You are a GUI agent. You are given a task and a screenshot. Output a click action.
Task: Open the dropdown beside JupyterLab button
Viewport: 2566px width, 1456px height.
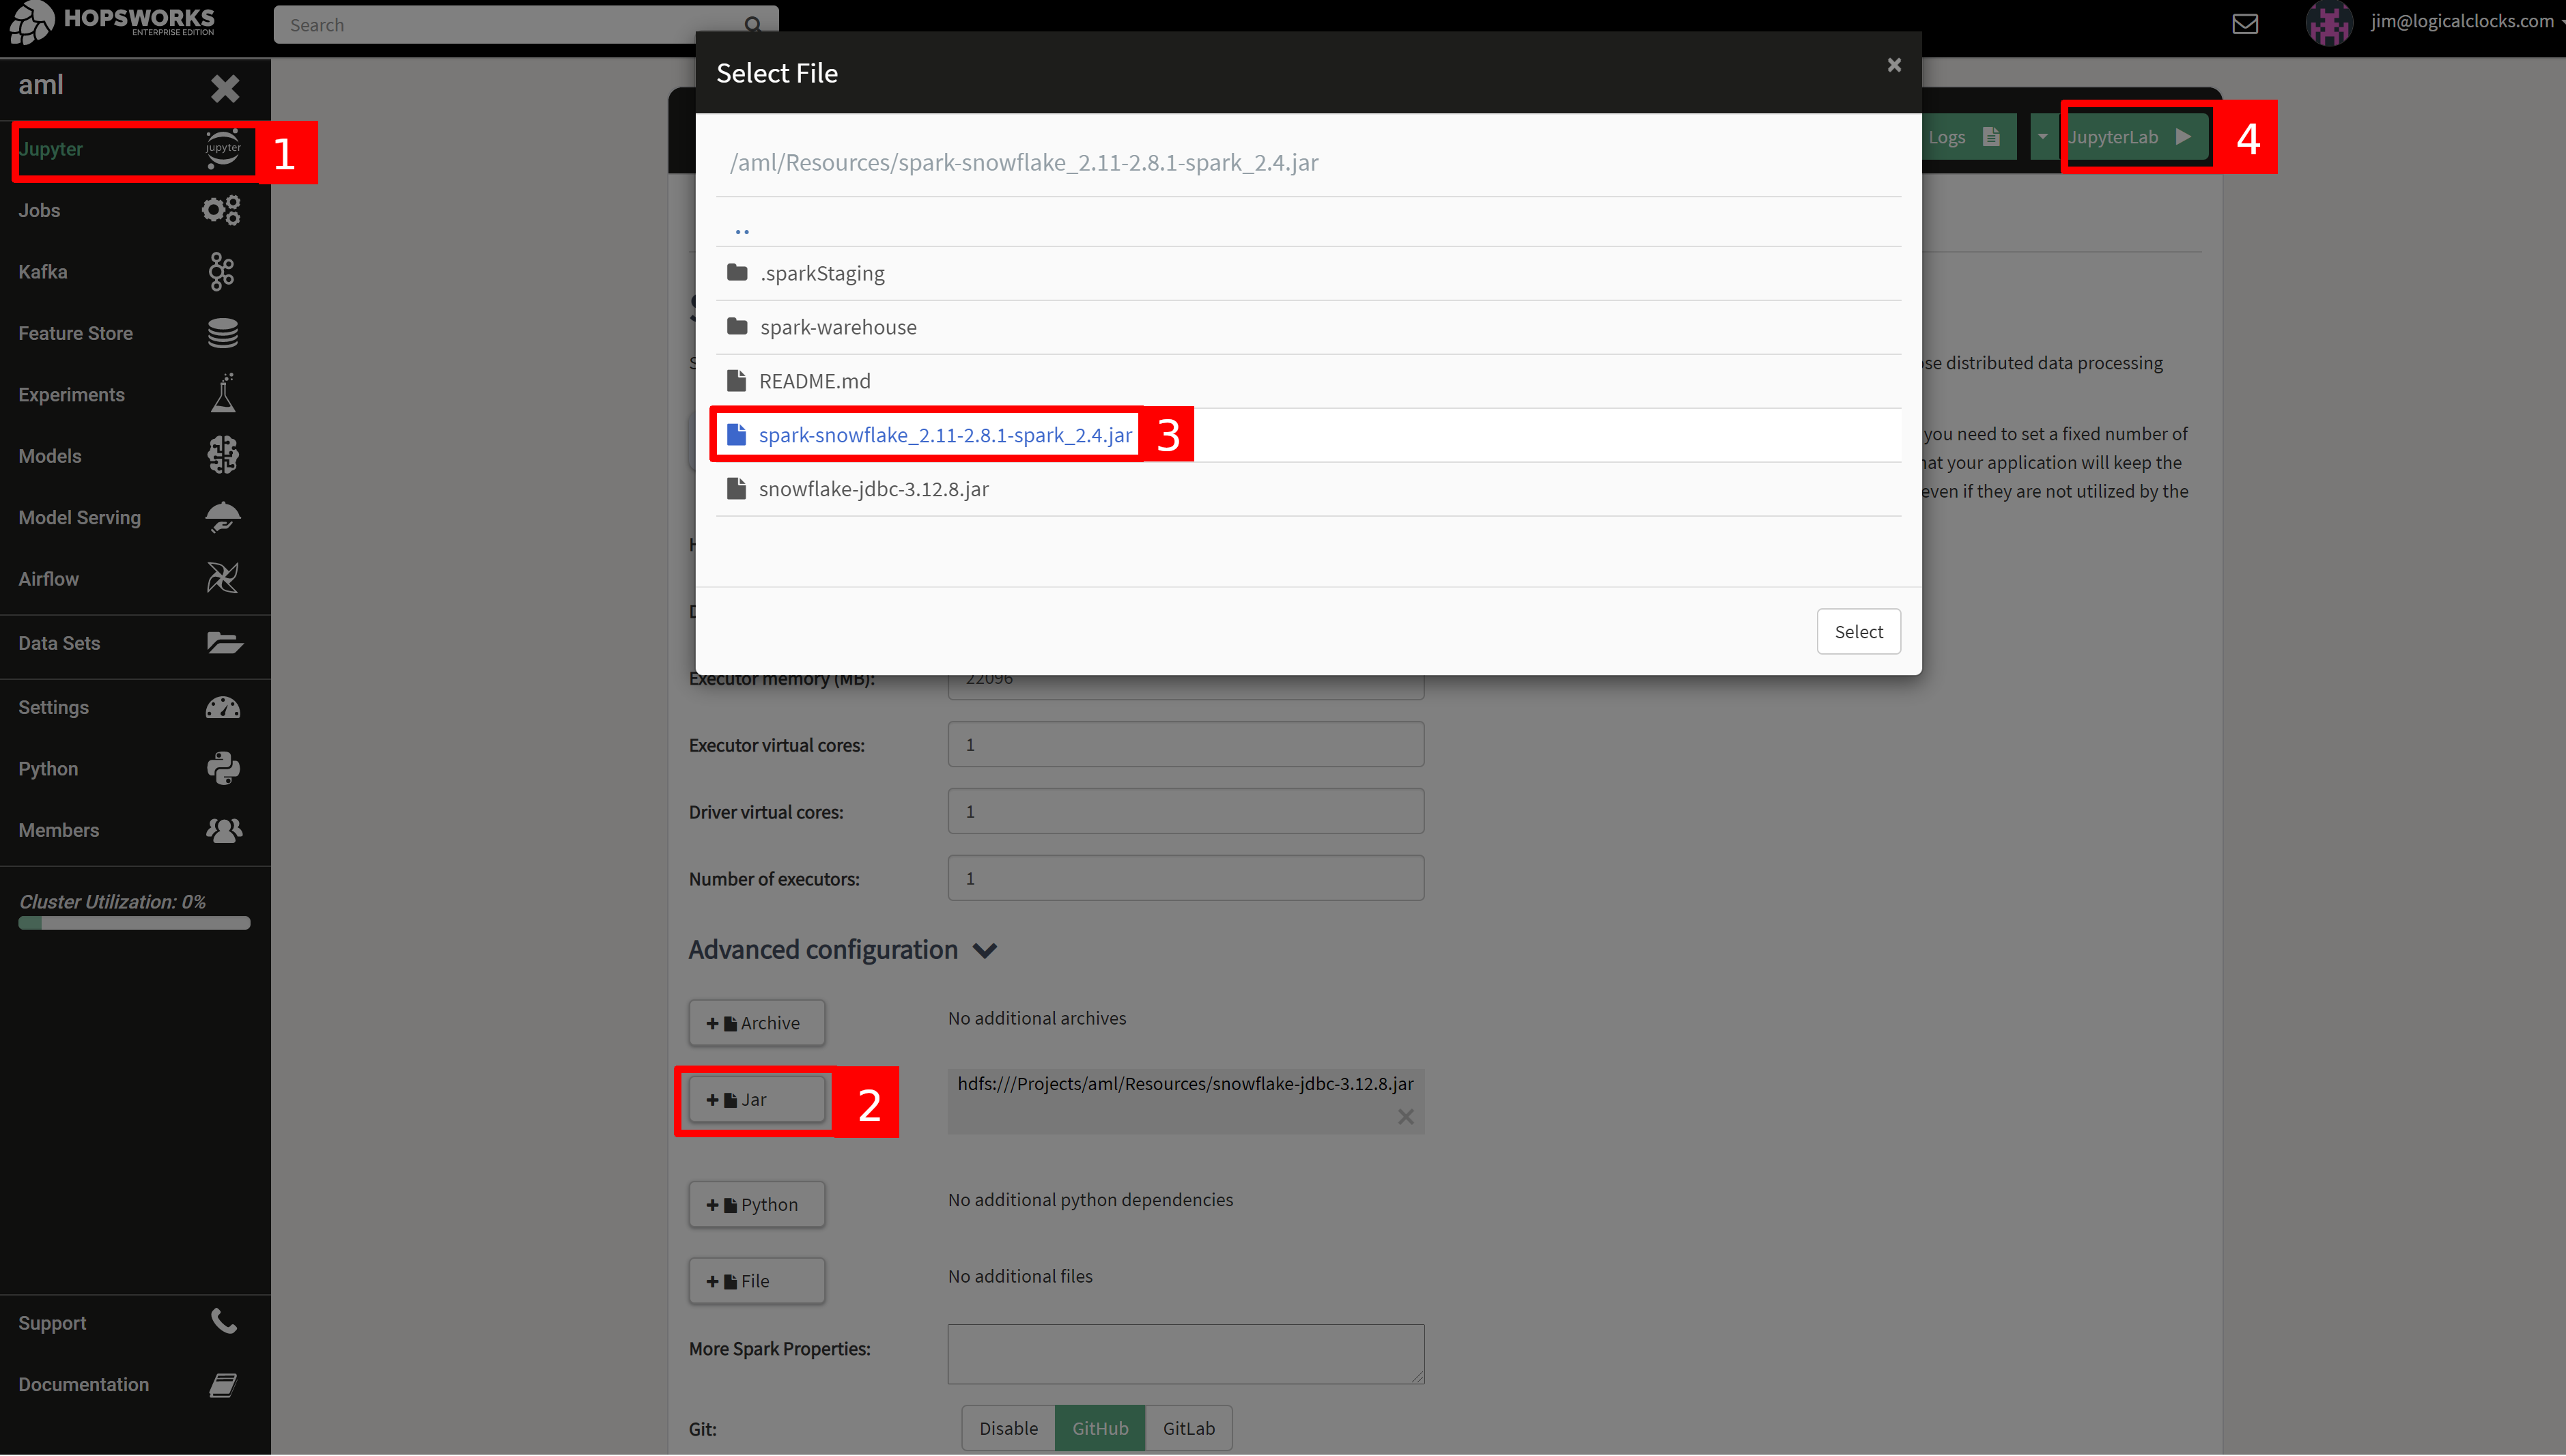pos(2044,137)
